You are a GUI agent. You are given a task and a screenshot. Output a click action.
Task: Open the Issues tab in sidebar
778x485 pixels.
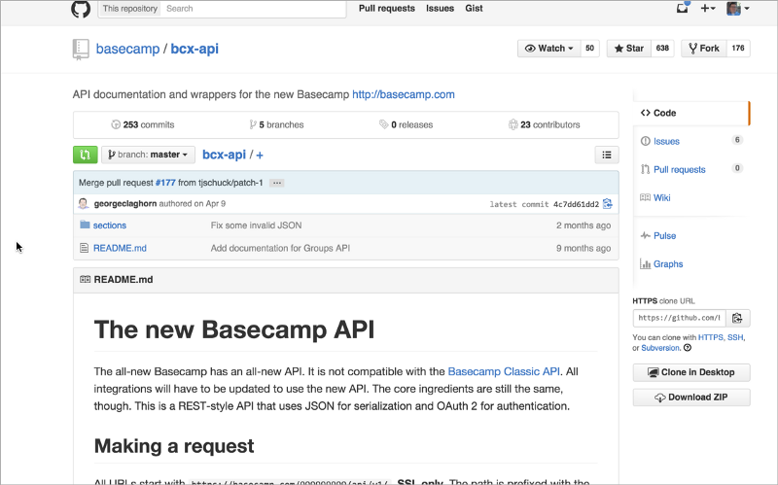(666, 141)
